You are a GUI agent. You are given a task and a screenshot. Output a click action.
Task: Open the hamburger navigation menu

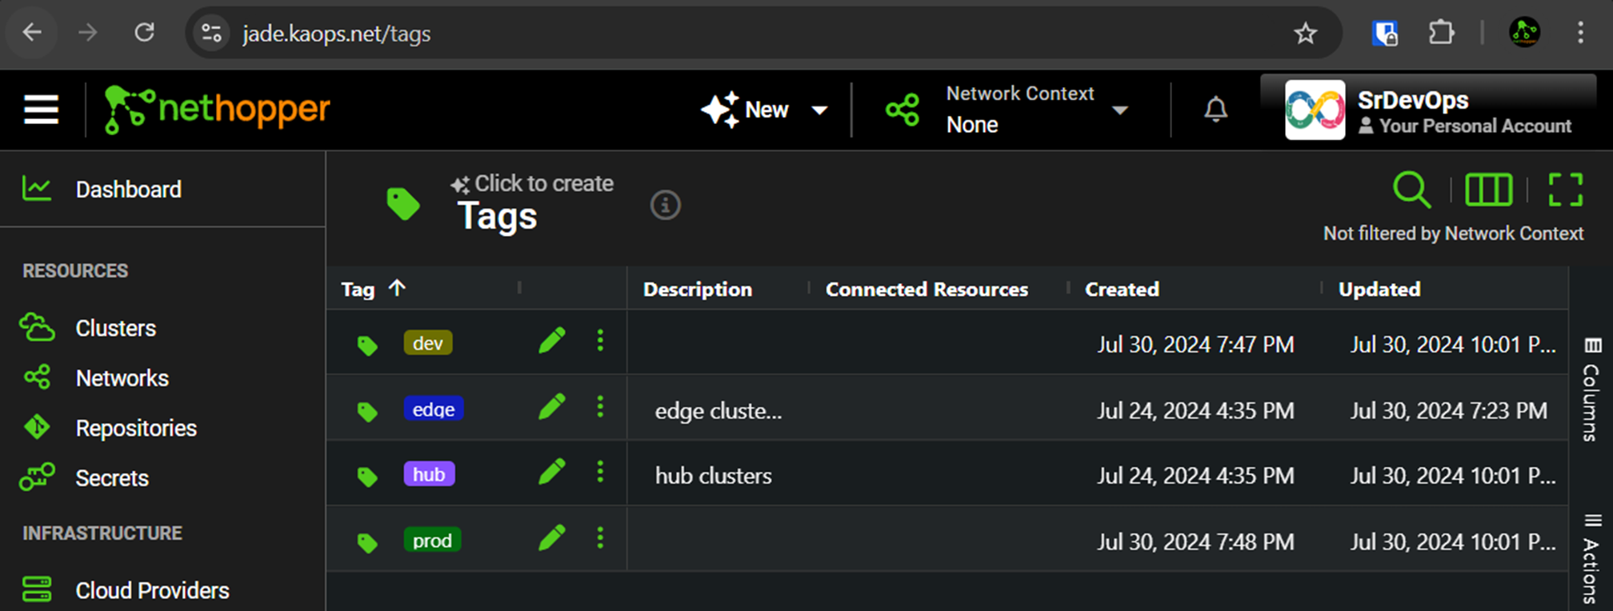(x=41, y=110)
